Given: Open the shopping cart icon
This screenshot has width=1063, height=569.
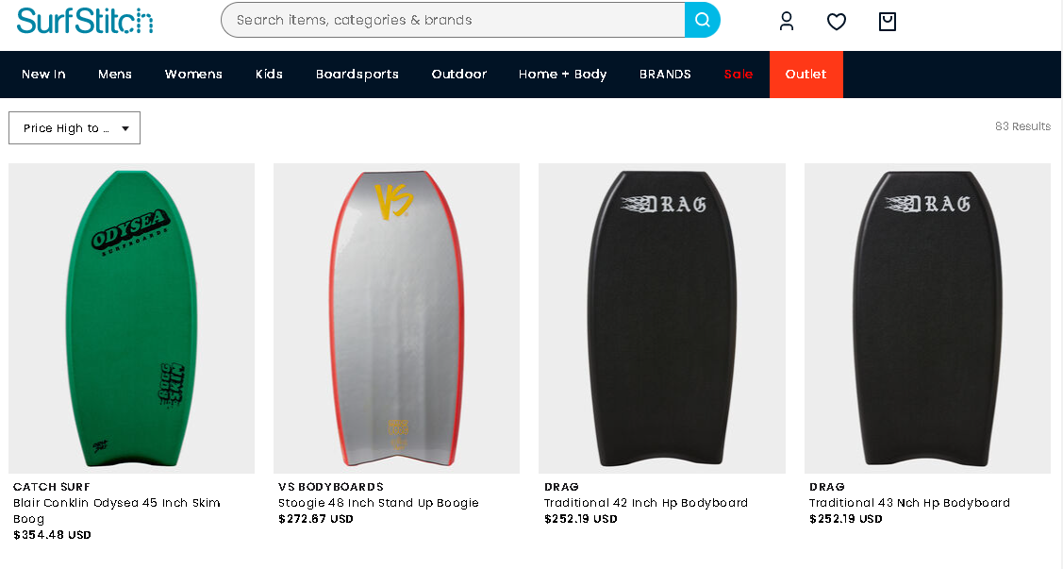Looking at the screenshot, I should (x=887, y=21).
